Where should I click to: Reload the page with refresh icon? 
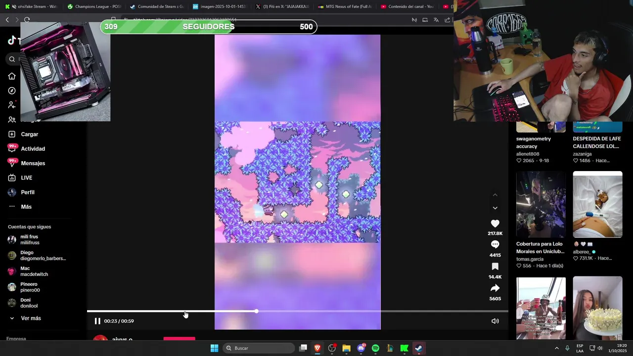tap(27, 20)
